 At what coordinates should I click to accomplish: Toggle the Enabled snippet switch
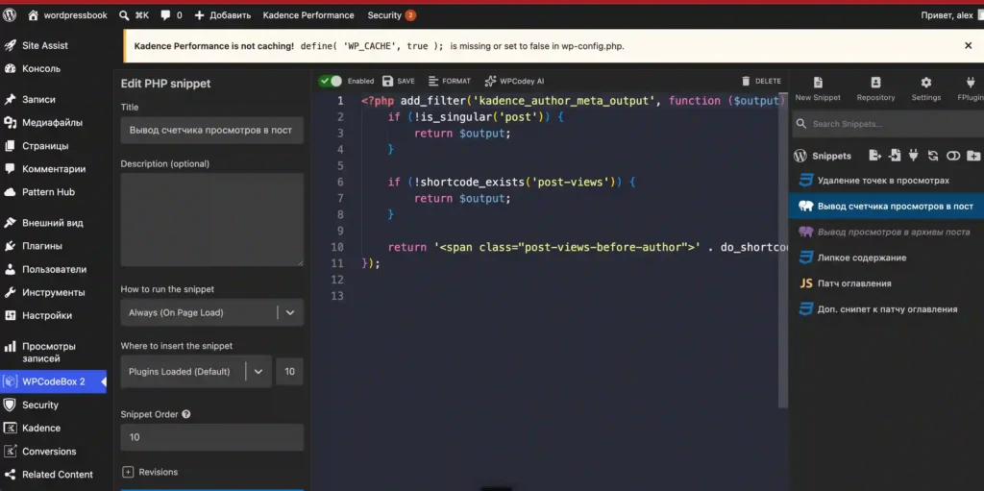point(331,81)
